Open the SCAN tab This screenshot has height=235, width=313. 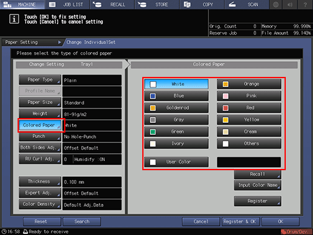tap(246, 4)
